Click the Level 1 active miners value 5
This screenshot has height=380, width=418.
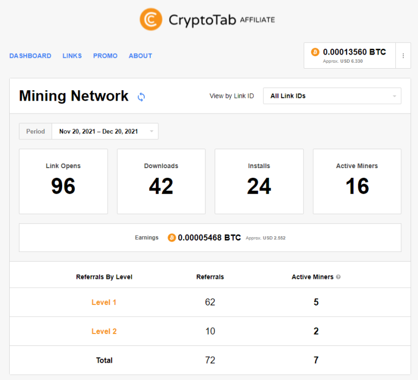(x=316, y=302)
